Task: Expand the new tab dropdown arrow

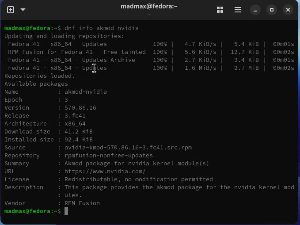Action: point(23,10)
